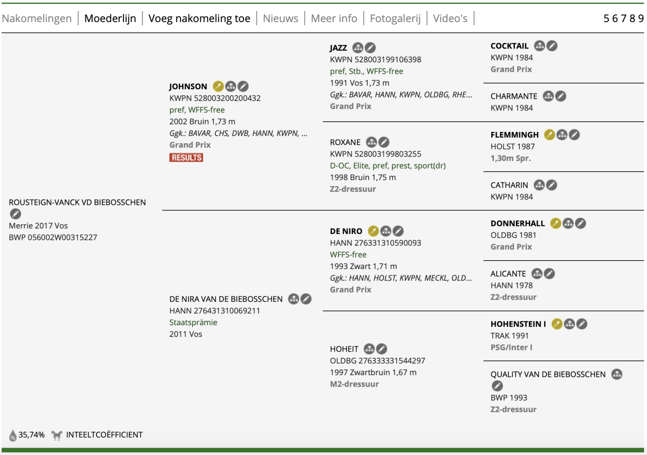The image size is (647, 455).
Task: Open the Nieuws tab
Action: [280, 18]
